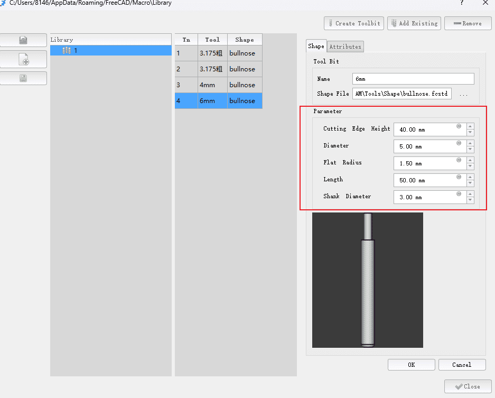This screenshot has height=398, width=495.
Task: Click the Create Toolbit button
Action: 353,23
